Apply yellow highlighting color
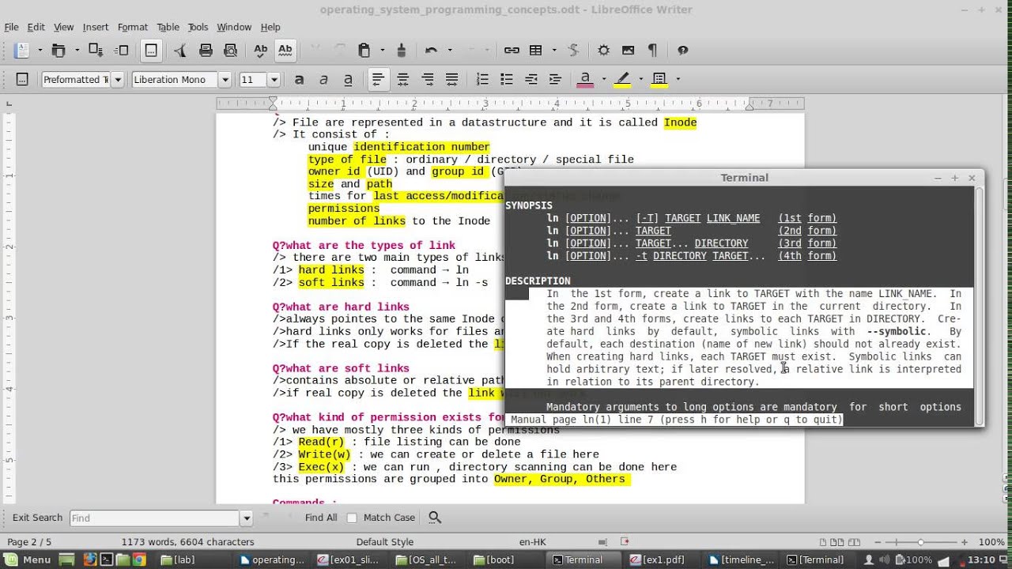This screenshot has height=569, width=1012. tap(622, 80)
